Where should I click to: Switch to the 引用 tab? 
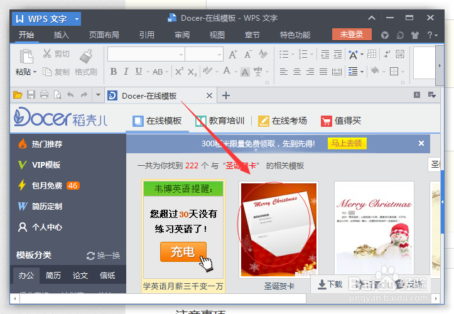coord(147,35)
